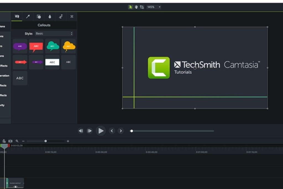Click the top-center canvas selection handle
The image size is (283, 189).
pyautogui.click(x=195, y=27)
